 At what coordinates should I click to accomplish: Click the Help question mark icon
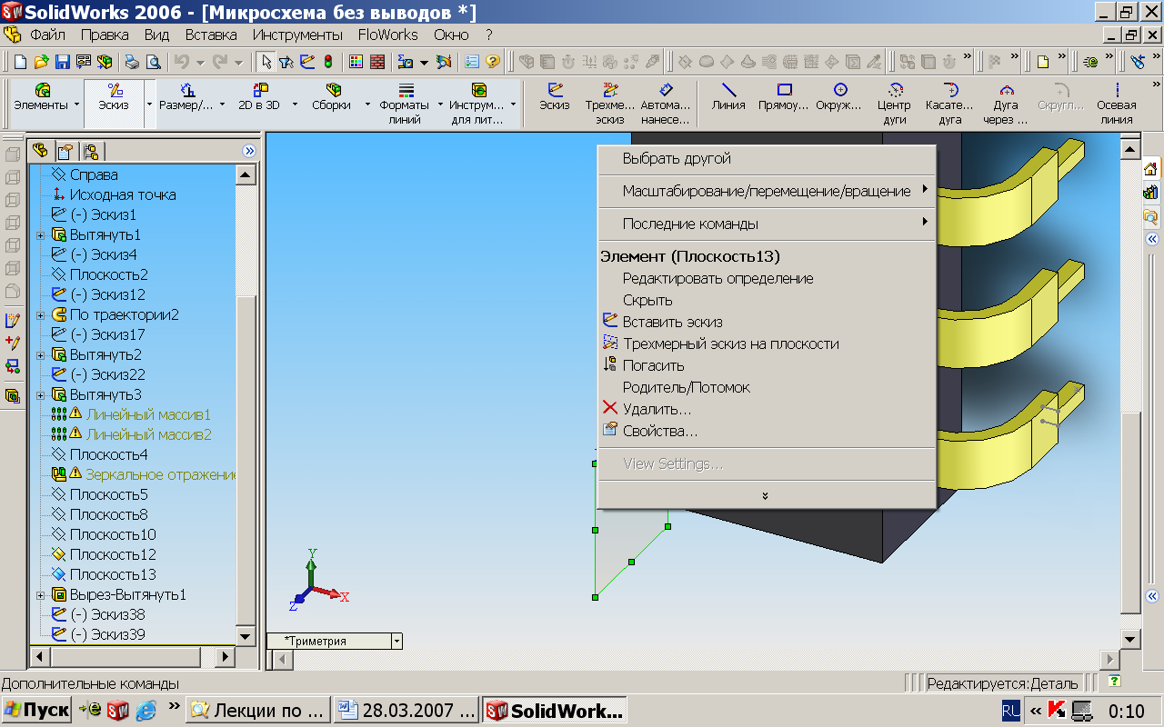493,62
